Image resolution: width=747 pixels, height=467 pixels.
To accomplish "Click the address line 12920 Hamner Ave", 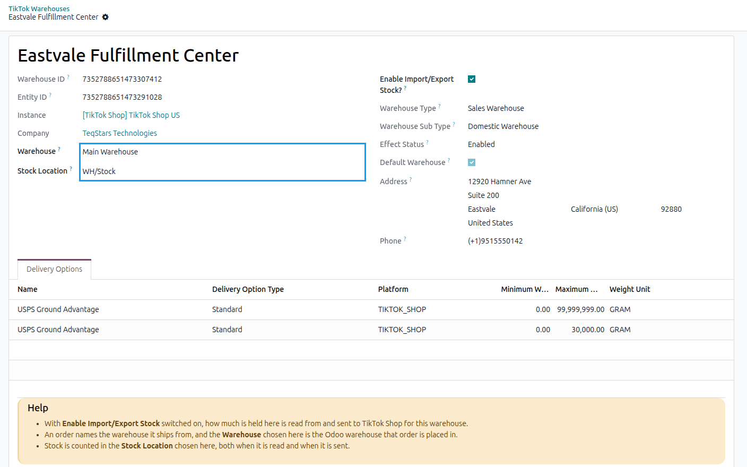I will point(499,181).
